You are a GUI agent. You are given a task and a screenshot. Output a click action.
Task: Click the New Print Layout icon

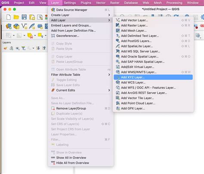32,17
